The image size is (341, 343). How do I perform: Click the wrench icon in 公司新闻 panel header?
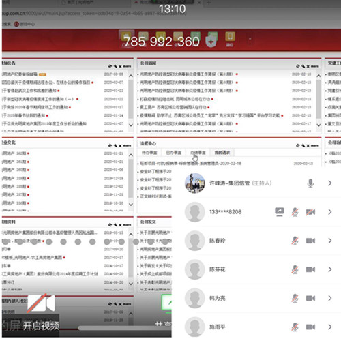(303, 66)
